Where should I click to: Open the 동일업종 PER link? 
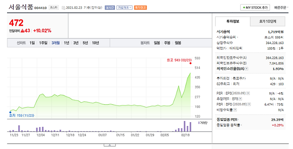click(x=227, y=119)
